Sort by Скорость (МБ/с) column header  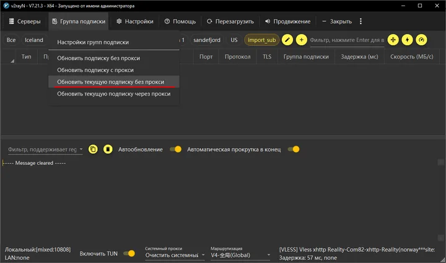(411, 57)
